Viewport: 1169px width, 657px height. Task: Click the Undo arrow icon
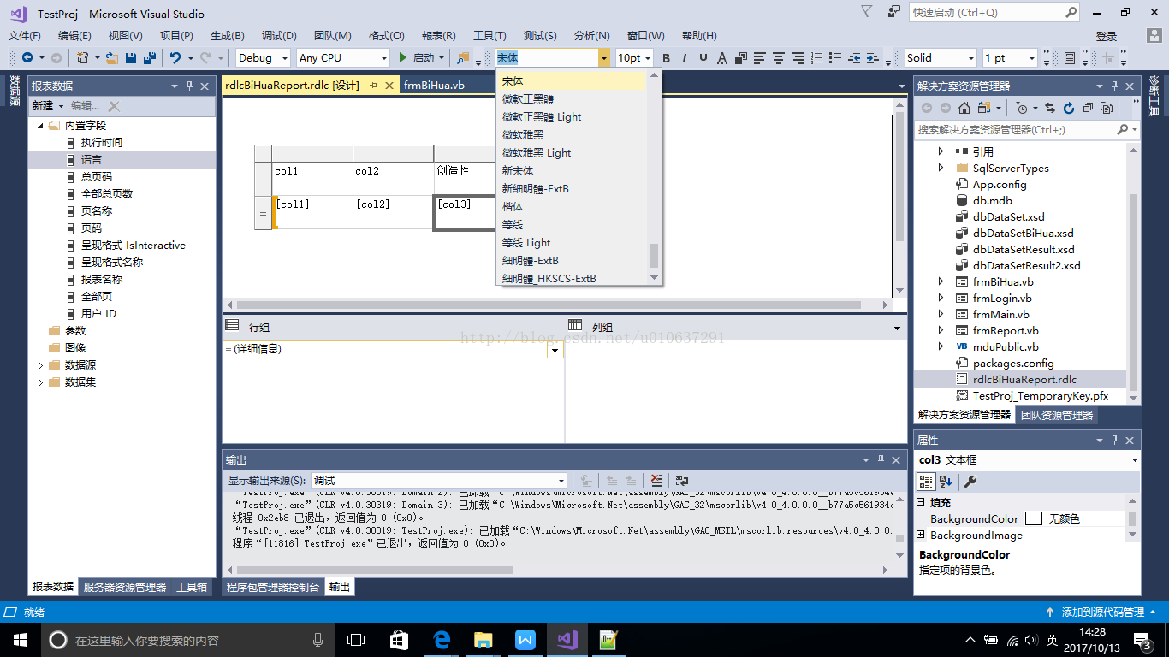[175, 58]
